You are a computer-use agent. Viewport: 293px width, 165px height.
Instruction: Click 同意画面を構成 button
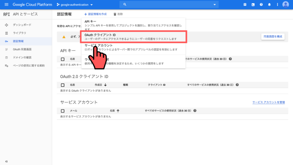point(273,36)
